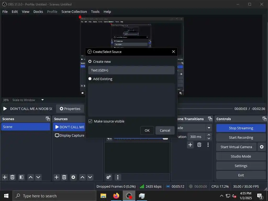Toggle Make source visible checkbox
This screenshot has width=268, height=201.
(90, 121)
